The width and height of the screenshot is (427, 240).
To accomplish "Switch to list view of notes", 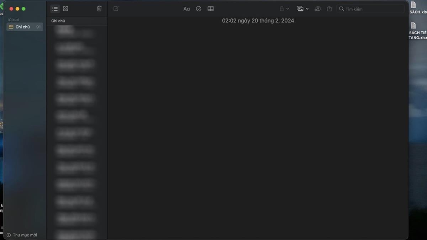I will [x=55, y=9].
